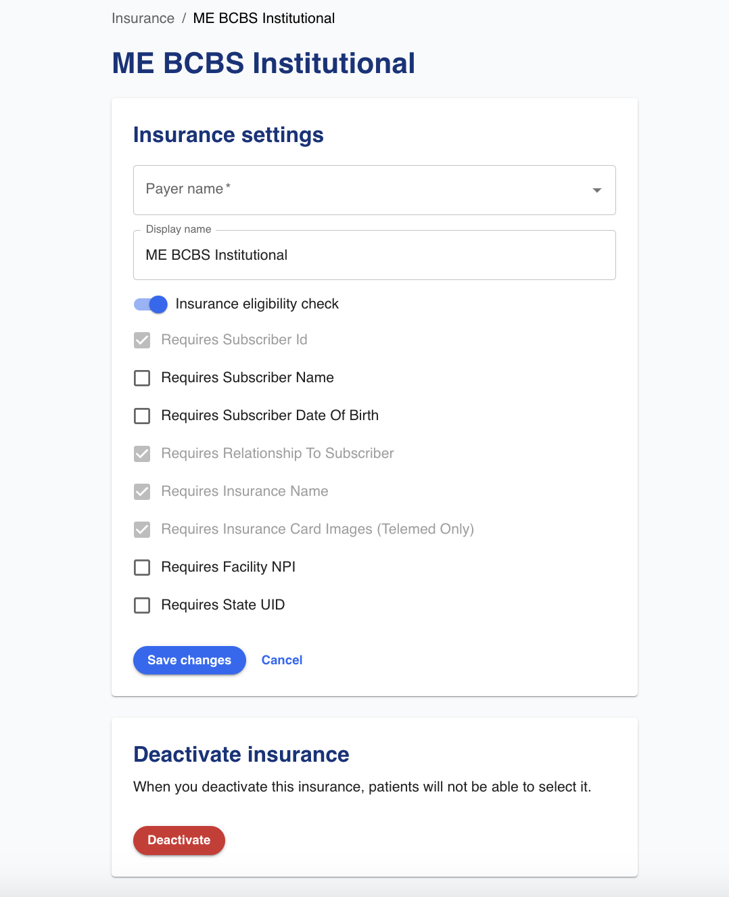Go to Insurance breadcrumb link
The image size is (729, 897).
(x=143, y=18)
